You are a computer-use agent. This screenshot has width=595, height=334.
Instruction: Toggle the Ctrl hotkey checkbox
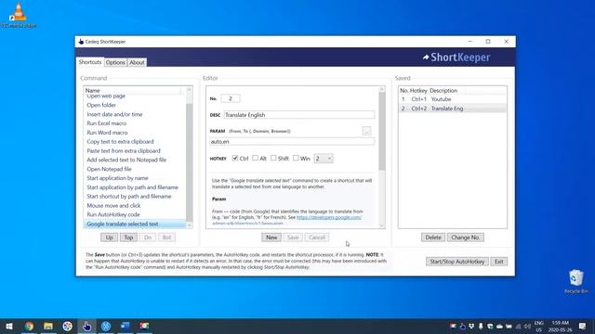(235, 158)
